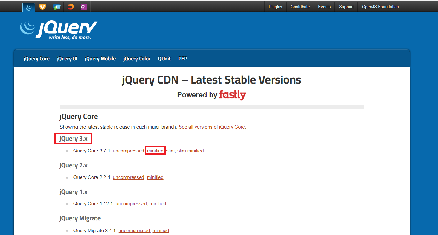
Task: Click the 'jQuery Core 3.7.1:' label text
Action: 92,151
